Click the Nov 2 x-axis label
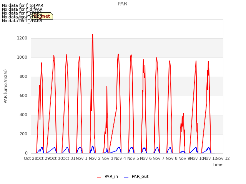Screen dimensions: 246x184 (x=95, y=158)
